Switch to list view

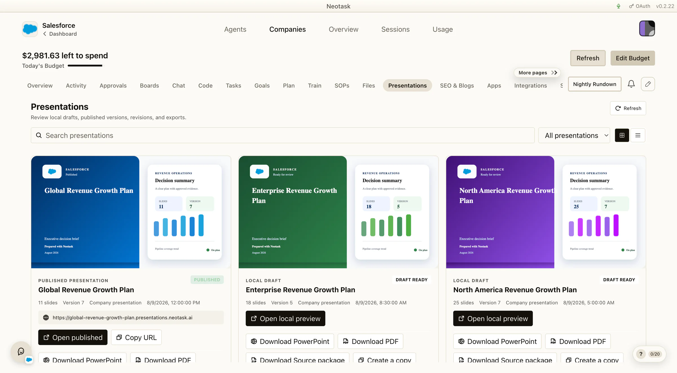click(638, 135)
